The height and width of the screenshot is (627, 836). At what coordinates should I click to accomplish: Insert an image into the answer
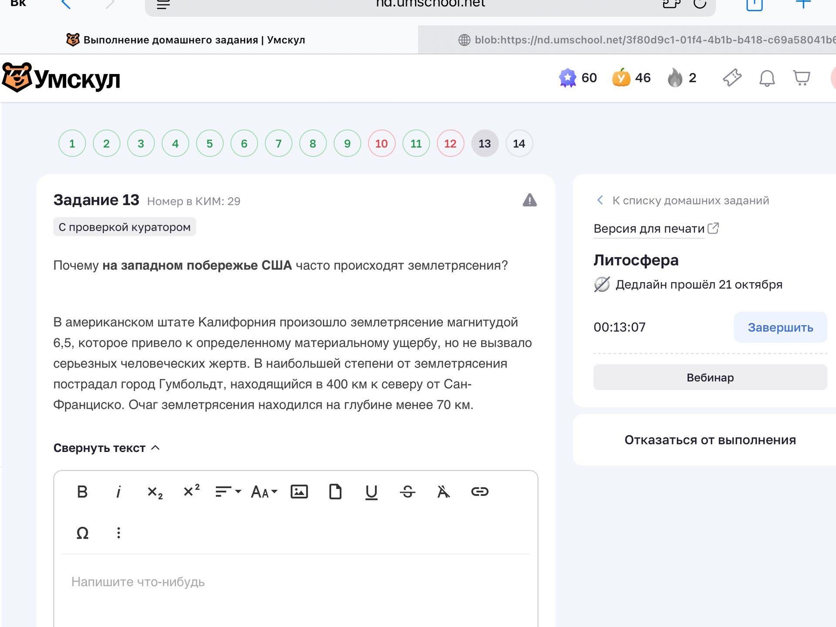tap(299, 492)
